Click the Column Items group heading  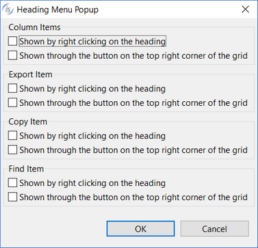34,27
